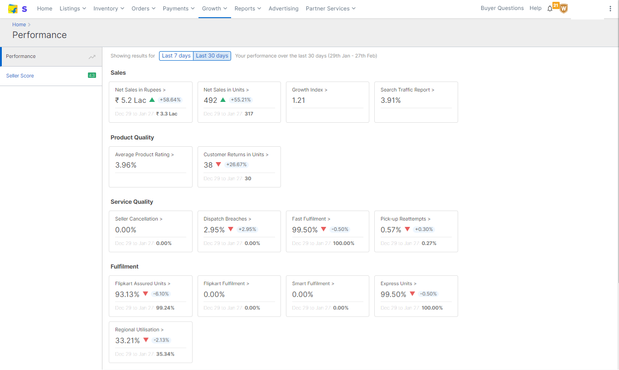Click the Sales section heading

pos(118,73)
